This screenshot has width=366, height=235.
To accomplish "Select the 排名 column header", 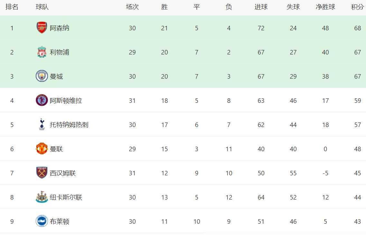I will click(12, 7).
